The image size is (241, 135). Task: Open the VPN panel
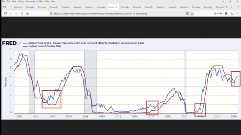[218, 13]
